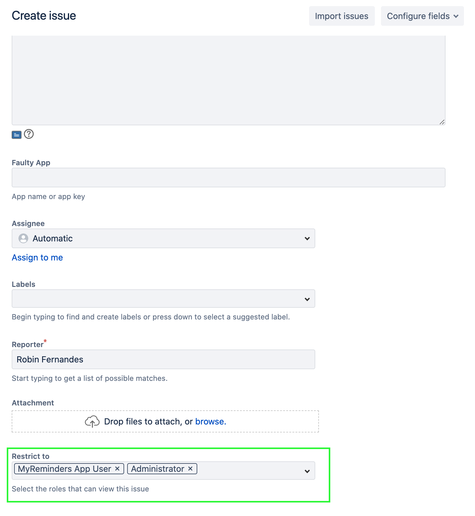Image resolution: width=475 pixels, height=516 pixels.
Task: Click browse to attach a file
Action: point(210,421)
